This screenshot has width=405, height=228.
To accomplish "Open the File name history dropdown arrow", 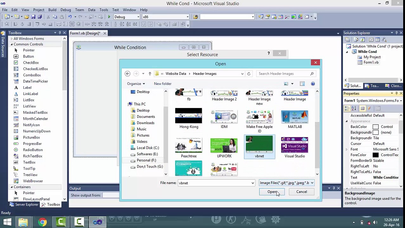I will pyautogui.click(x=253, y=183).
